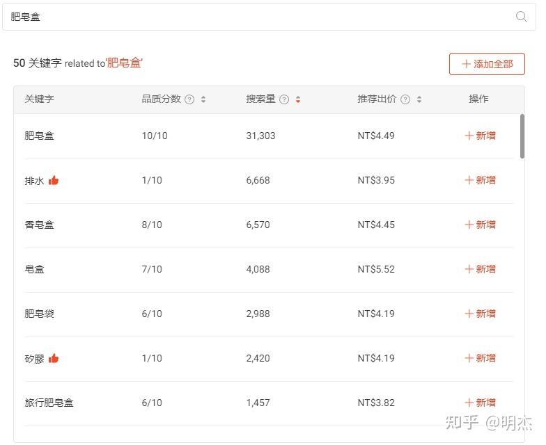The image size is (546, 445).
Task: Click the 关键字 column header
Action: tap(39, 99)
